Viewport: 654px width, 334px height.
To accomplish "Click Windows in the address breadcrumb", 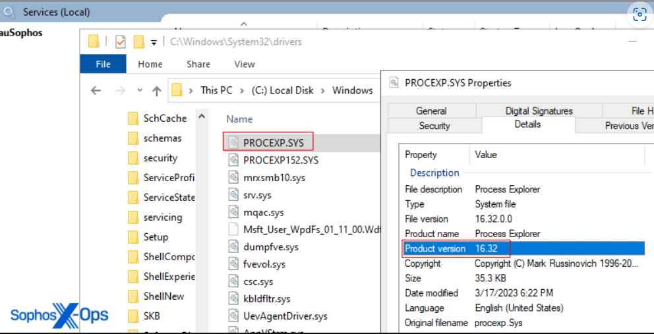I will tap(353, 90).
